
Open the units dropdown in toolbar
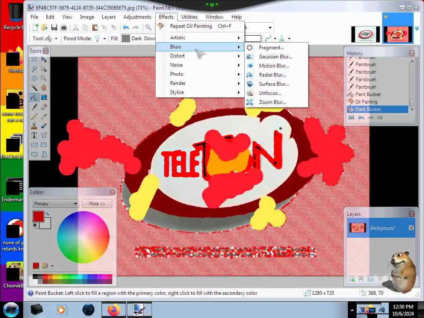tap(270, 28)
